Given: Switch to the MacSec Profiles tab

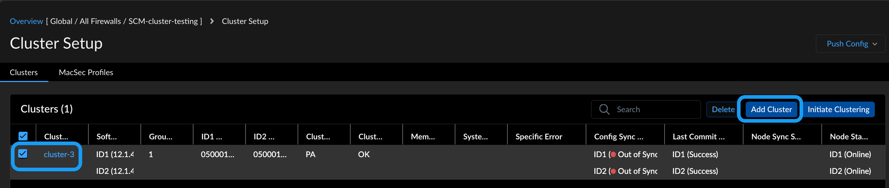Looking at the screenshot, I should click(86, 73).
